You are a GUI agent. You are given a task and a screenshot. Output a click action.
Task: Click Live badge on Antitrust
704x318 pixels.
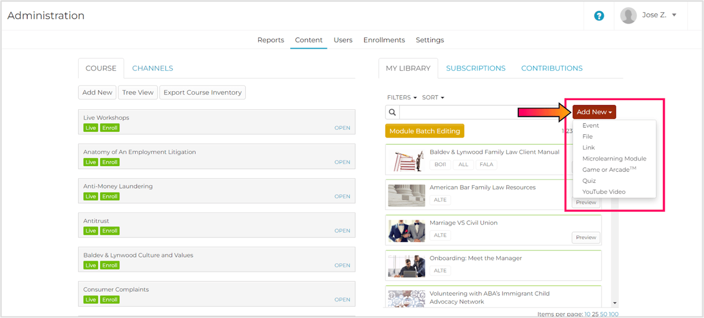(91, 231)
